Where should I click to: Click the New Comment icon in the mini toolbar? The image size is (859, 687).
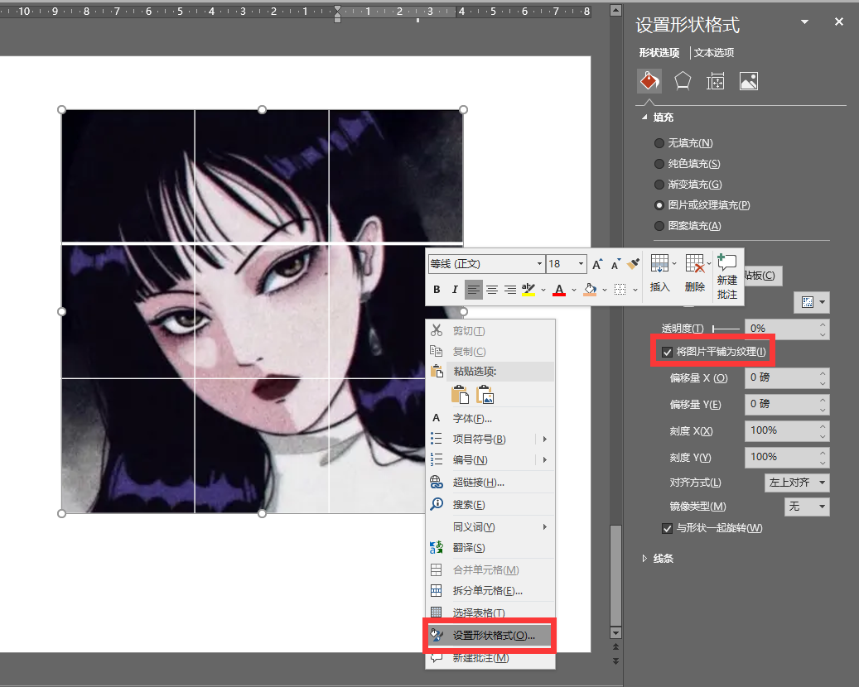click(x=727, y=262)
